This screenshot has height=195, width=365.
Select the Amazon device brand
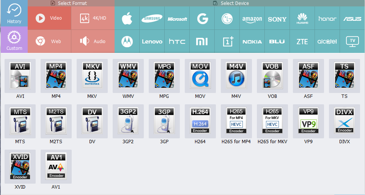coord(252,18)
